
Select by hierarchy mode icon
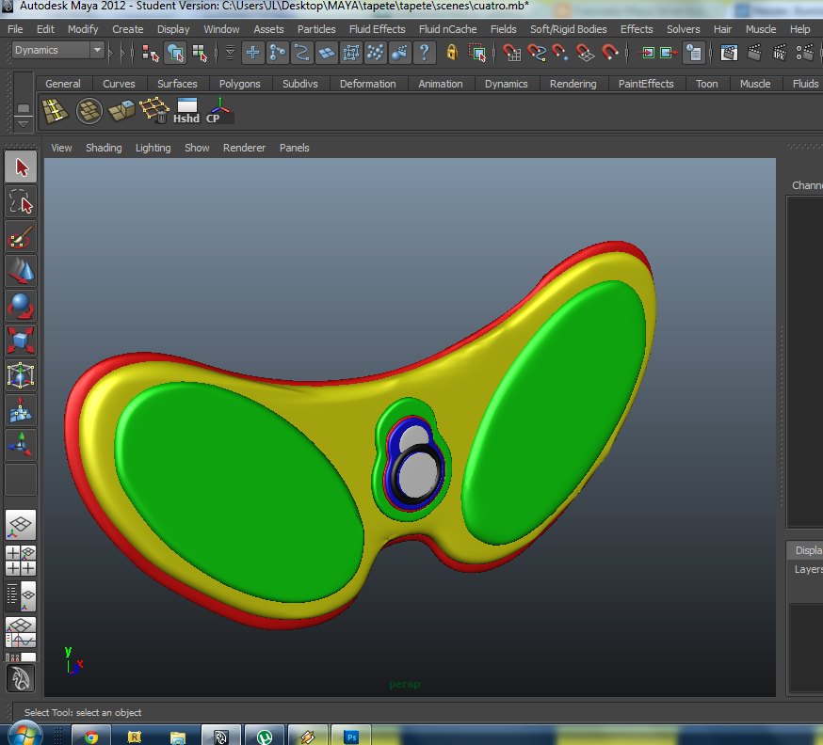click(150, 53)
